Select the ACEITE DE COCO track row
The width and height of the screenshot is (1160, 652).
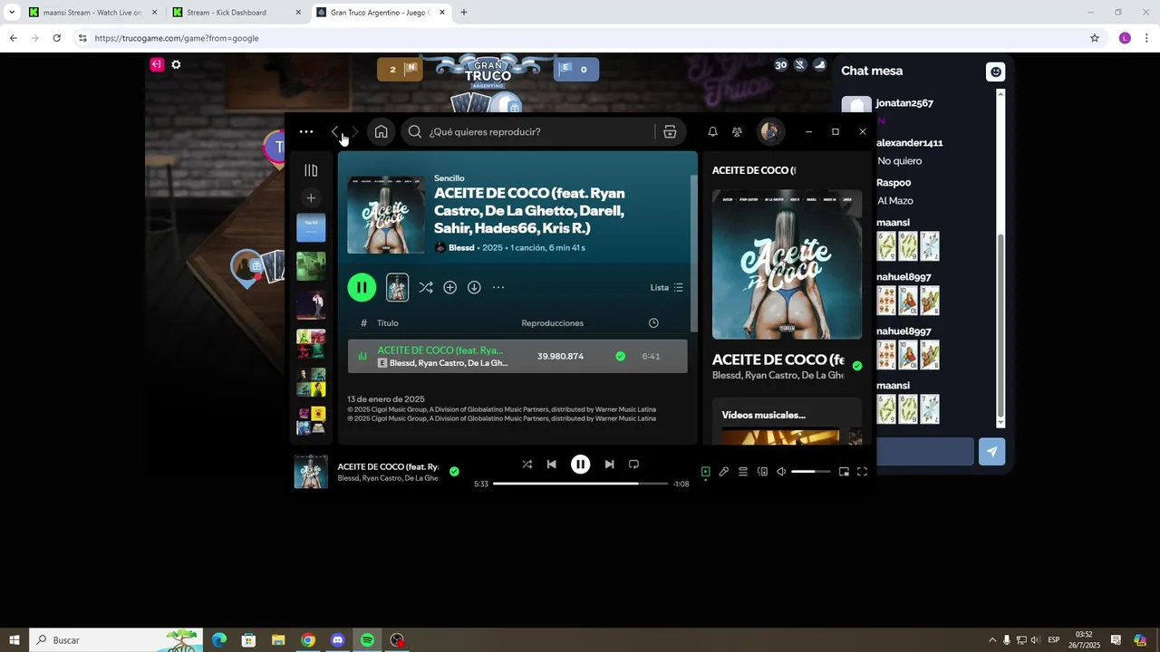pyautogui.click(x=517, y=356)
